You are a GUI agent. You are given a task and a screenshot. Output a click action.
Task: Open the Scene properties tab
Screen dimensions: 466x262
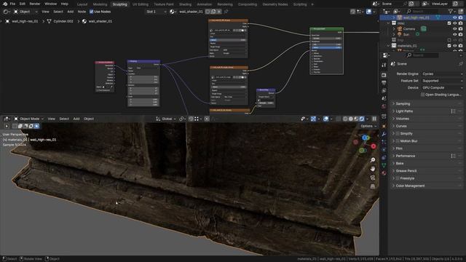(x=384, y=98)
